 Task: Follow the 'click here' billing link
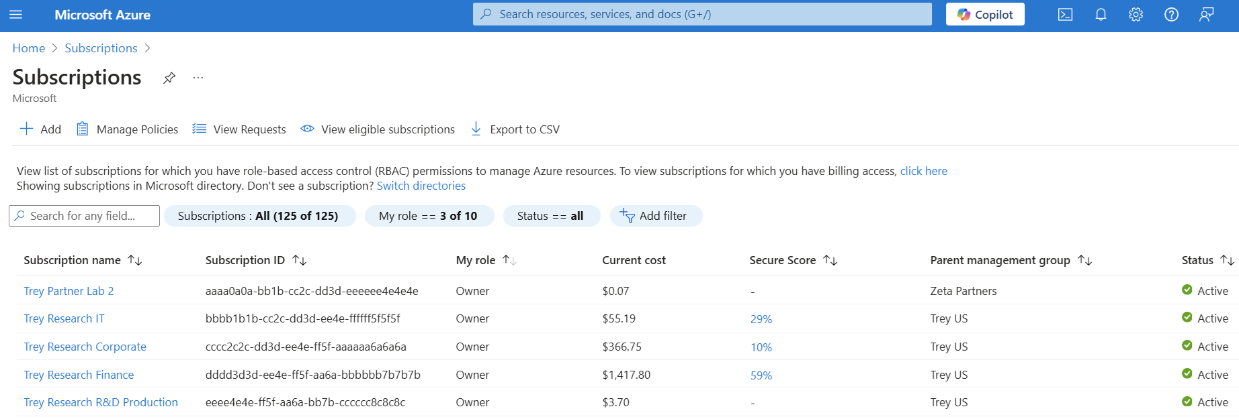coord(924,171)
